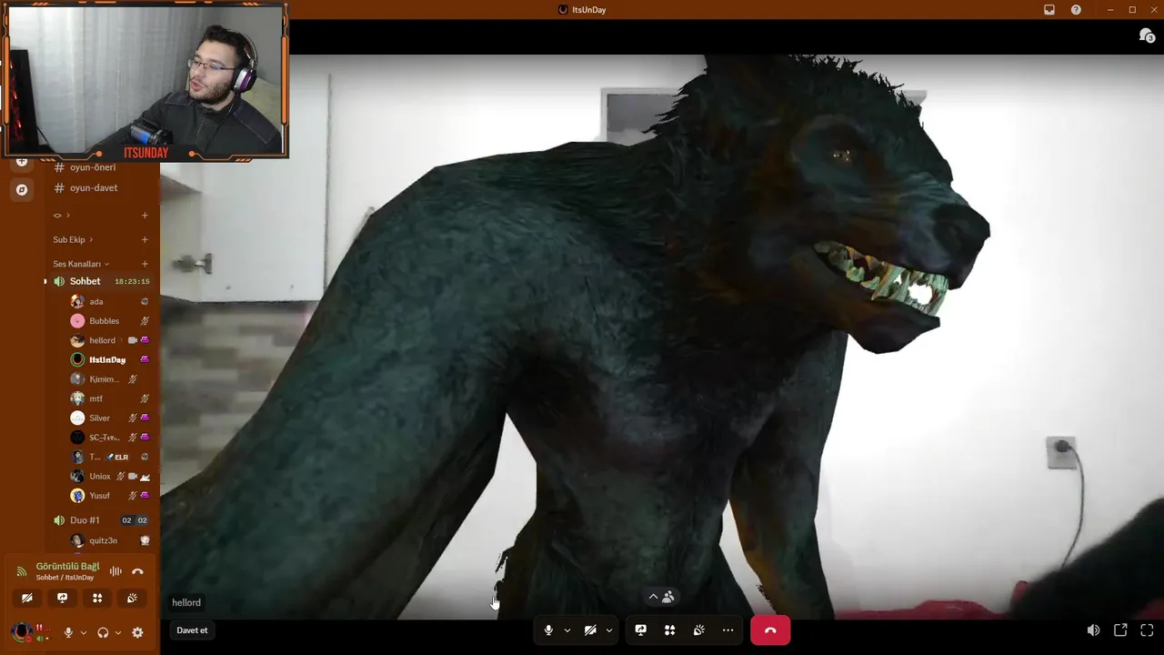Click hellord's main video stream
Viewport: 1164px width, 655px height.
click(x=662, y=337)
